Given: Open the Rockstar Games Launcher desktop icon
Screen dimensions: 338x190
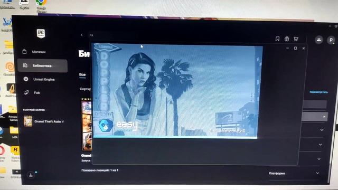Looking at the screenshot, I should pos(15,154).
